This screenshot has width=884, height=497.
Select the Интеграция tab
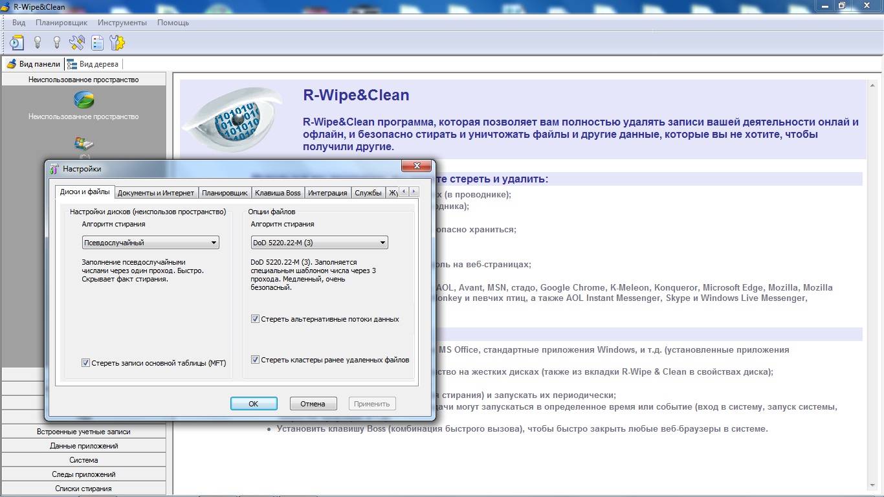327,193
